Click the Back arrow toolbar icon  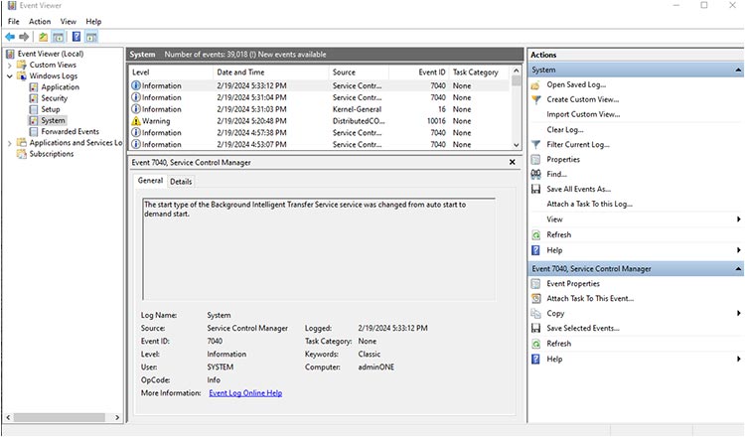10,37
